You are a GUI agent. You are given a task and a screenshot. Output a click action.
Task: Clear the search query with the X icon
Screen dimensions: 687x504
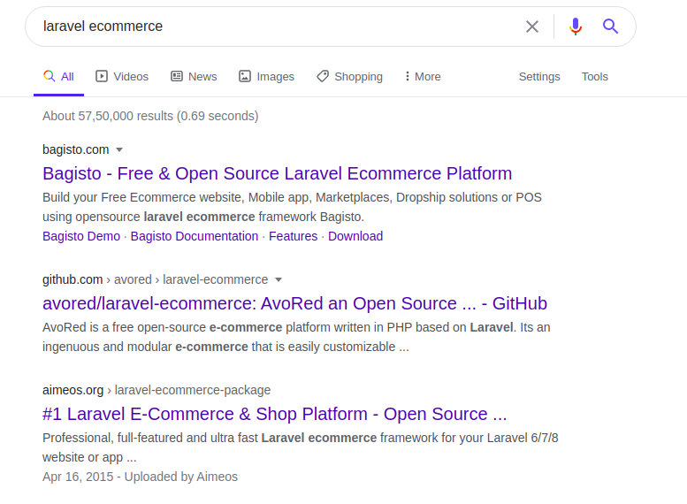click(x=532, y=27)
